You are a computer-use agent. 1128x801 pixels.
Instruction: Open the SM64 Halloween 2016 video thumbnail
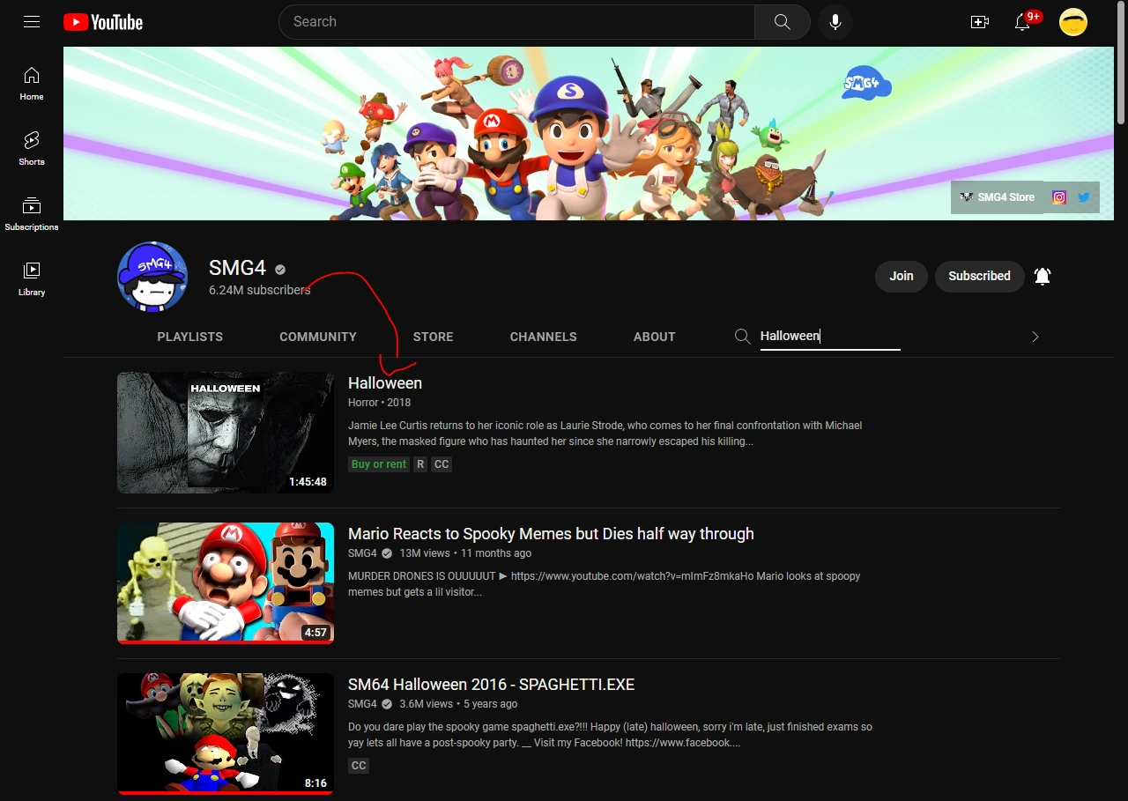tap(226, 733)
